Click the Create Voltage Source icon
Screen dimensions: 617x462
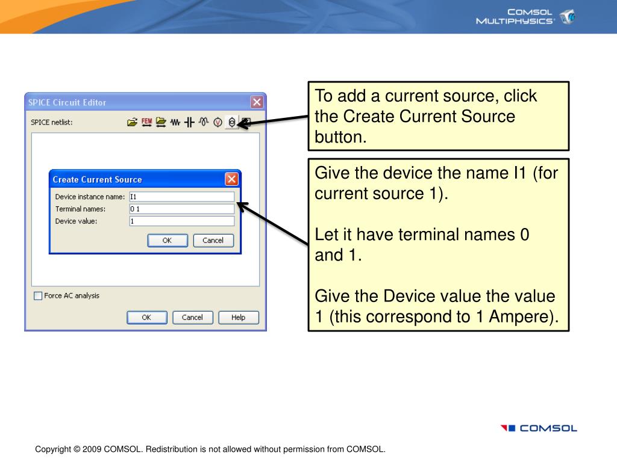click(218, 122)
